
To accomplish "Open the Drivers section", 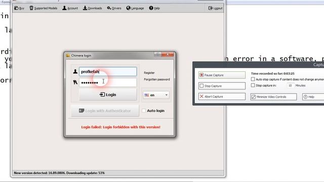I will (114, 8).
